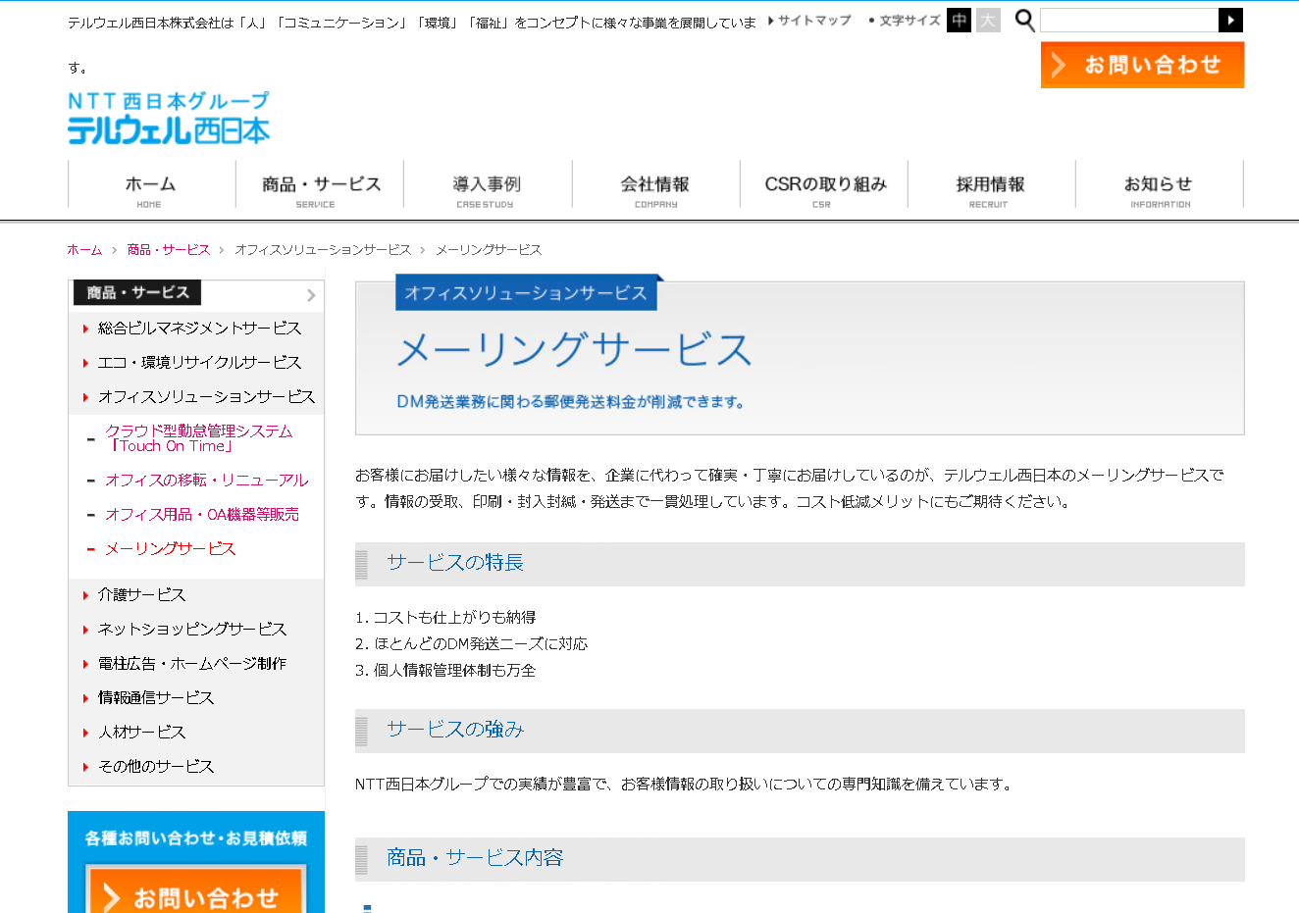
Task: Click the サービスの強み section heading
Action: [455, 730]
